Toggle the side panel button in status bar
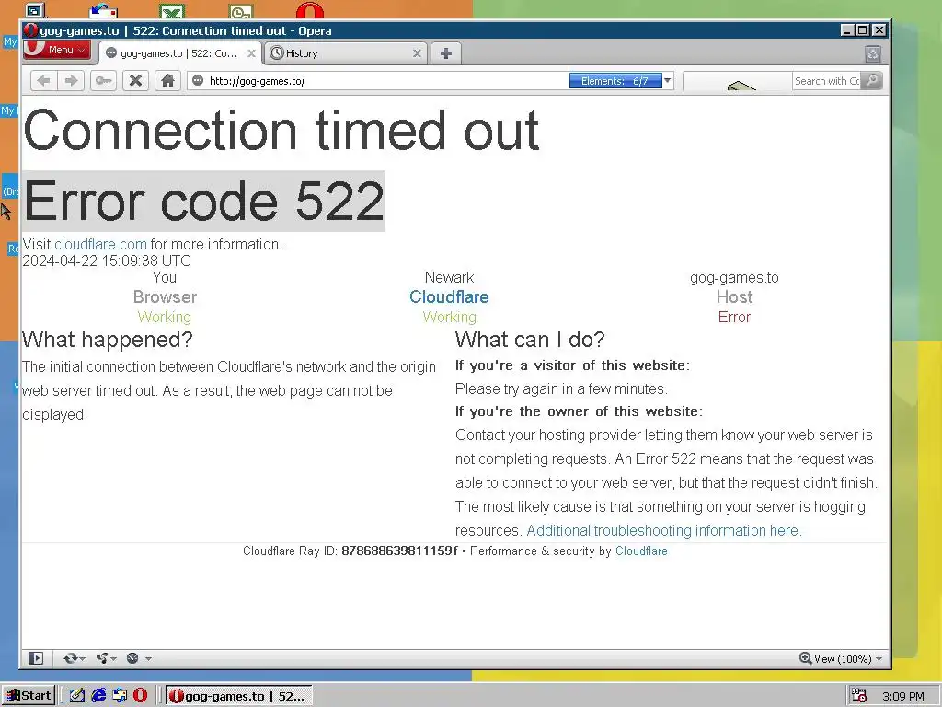This screenshot has width=942, height=707. click(36, 658)
